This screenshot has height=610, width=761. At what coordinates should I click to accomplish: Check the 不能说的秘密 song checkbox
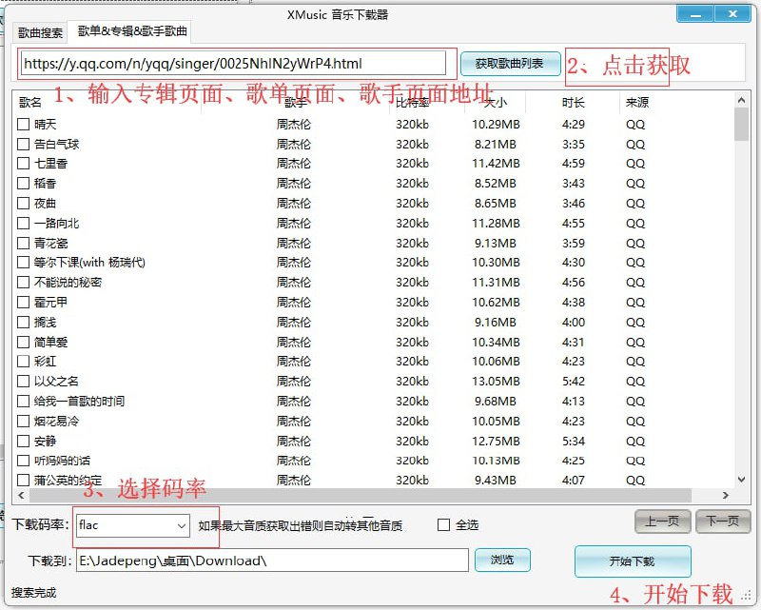22,283
